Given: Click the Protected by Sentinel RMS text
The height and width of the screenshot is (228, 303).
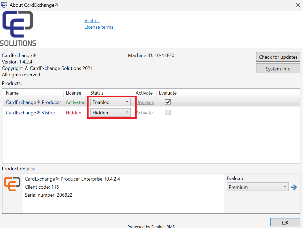Looking at the screenshot, I should [151, 226].
